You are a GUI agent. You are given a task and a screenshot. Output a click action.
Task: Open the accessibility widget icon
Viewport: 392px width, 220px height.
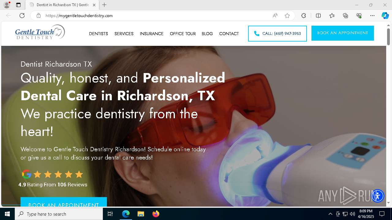[378, 196]
